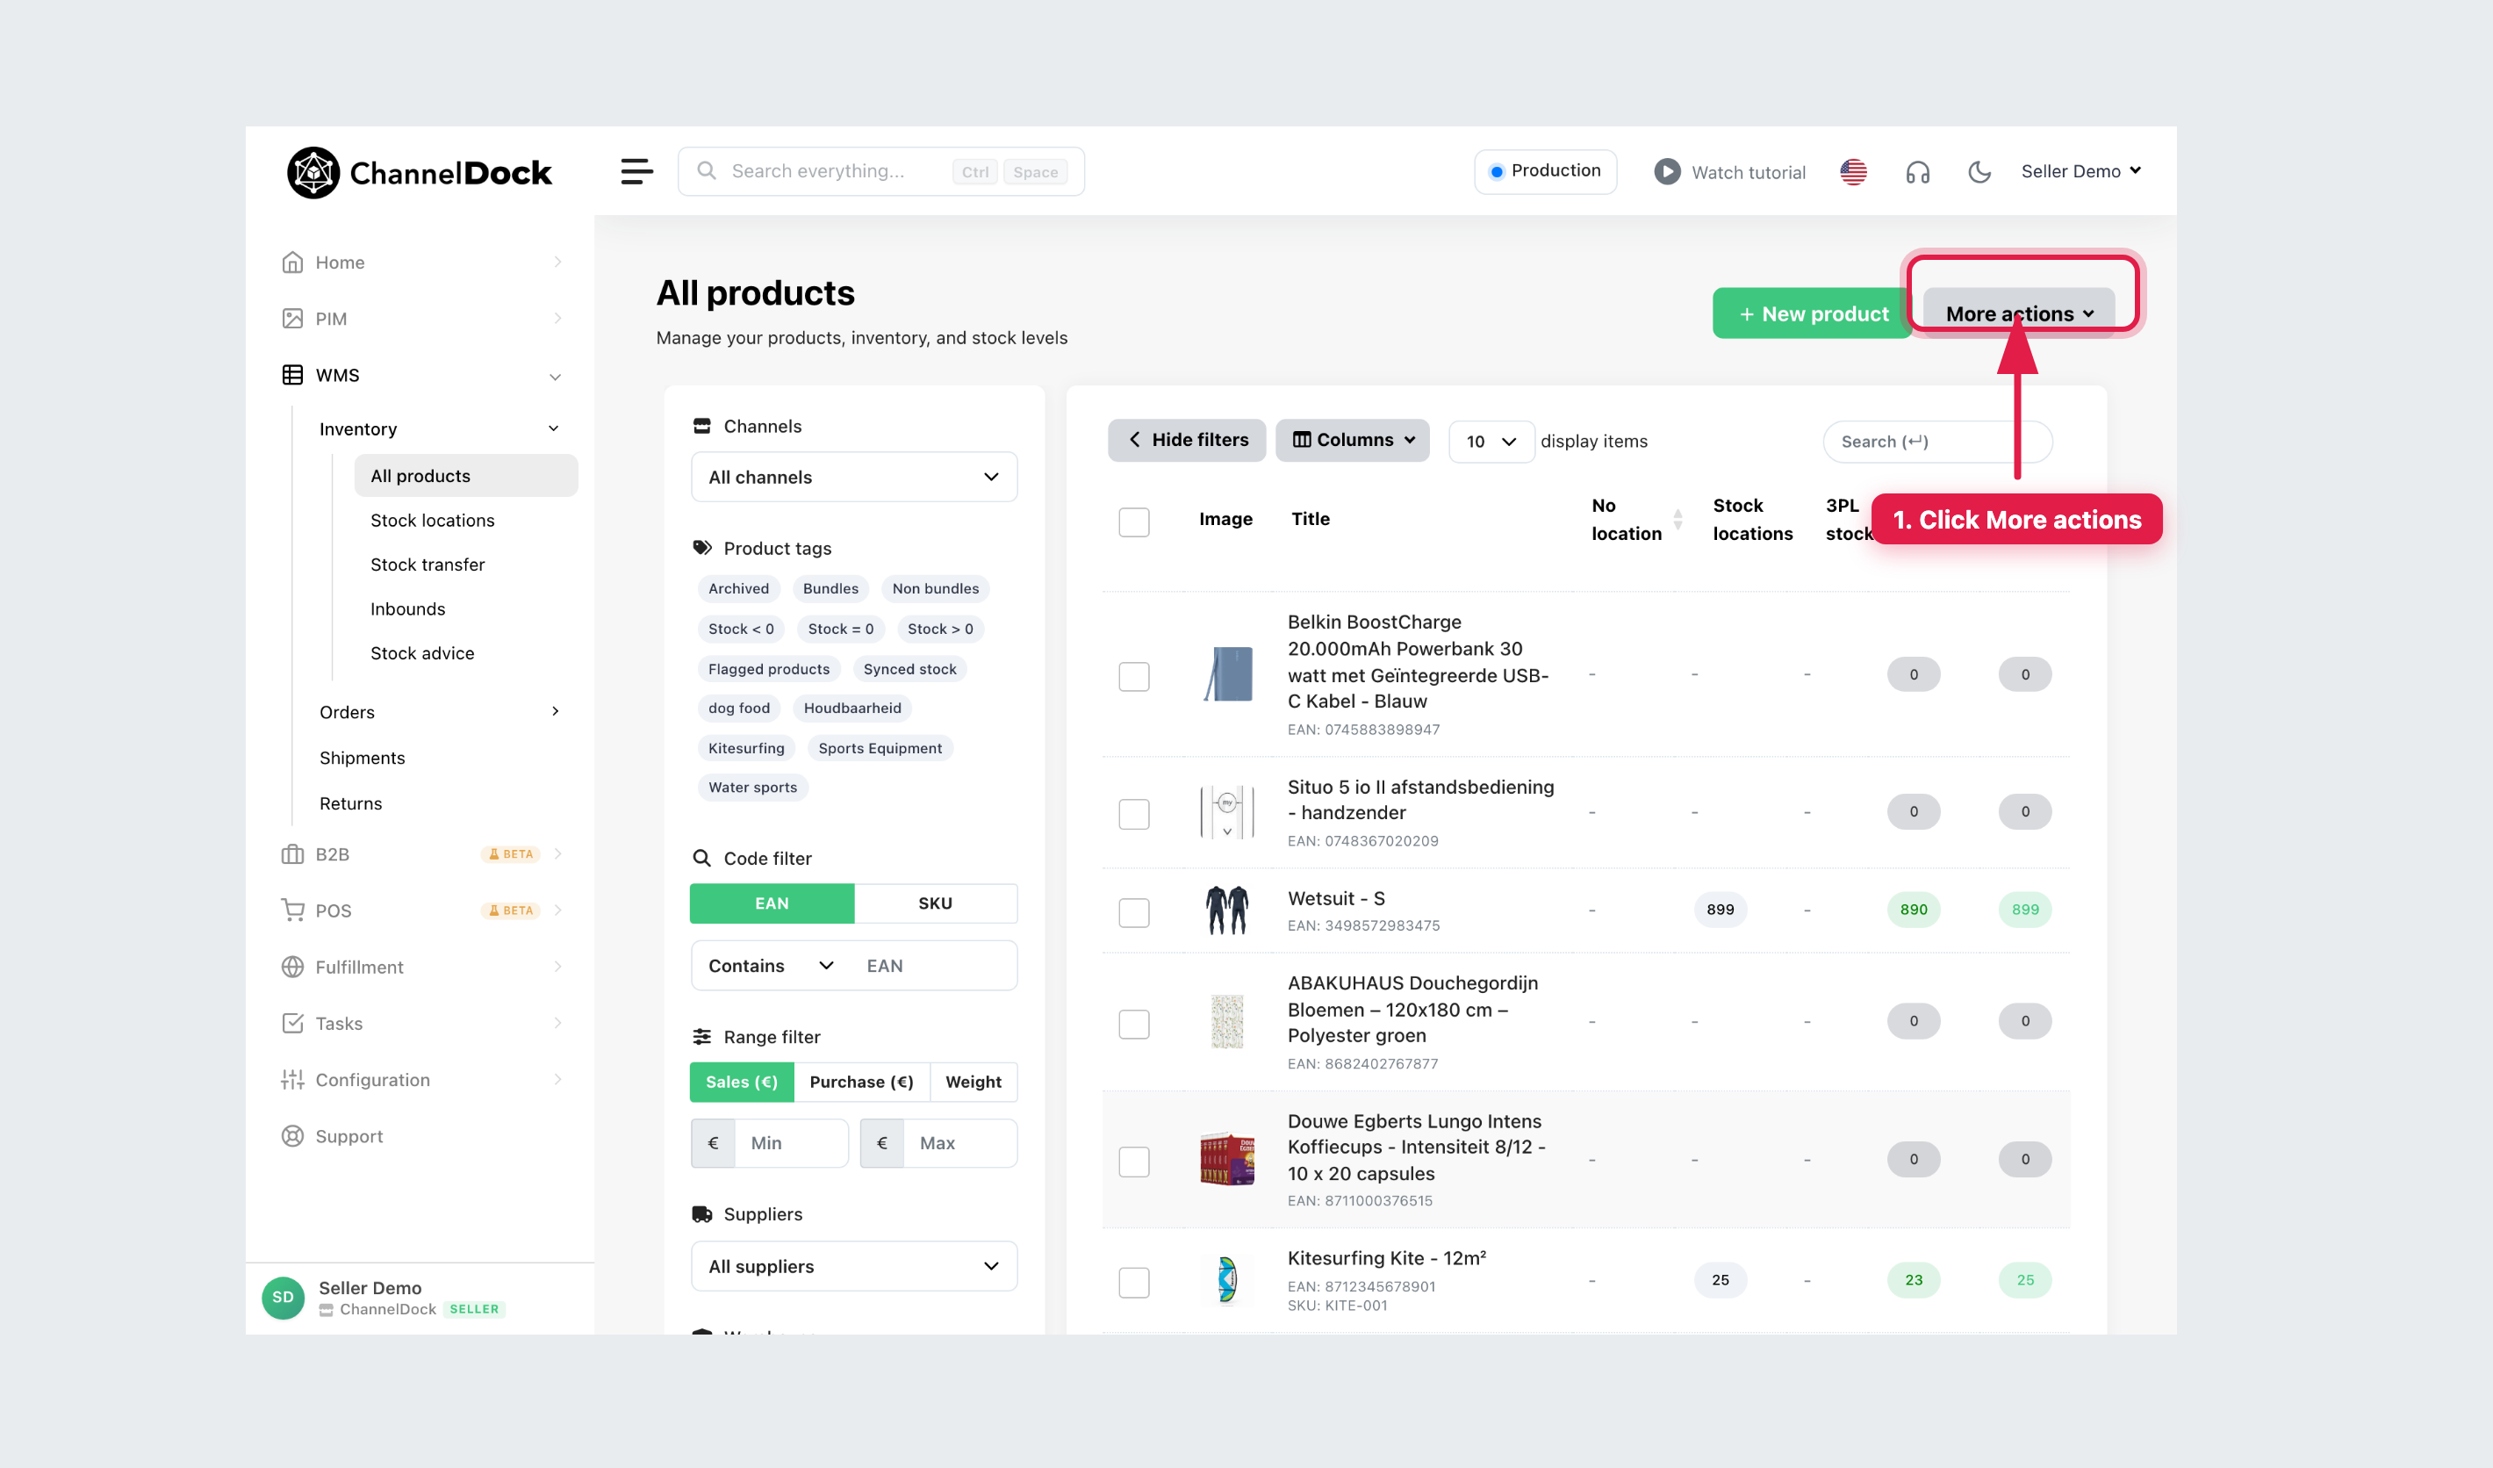Open Stock transfer in sidebar

coord(427,564)
